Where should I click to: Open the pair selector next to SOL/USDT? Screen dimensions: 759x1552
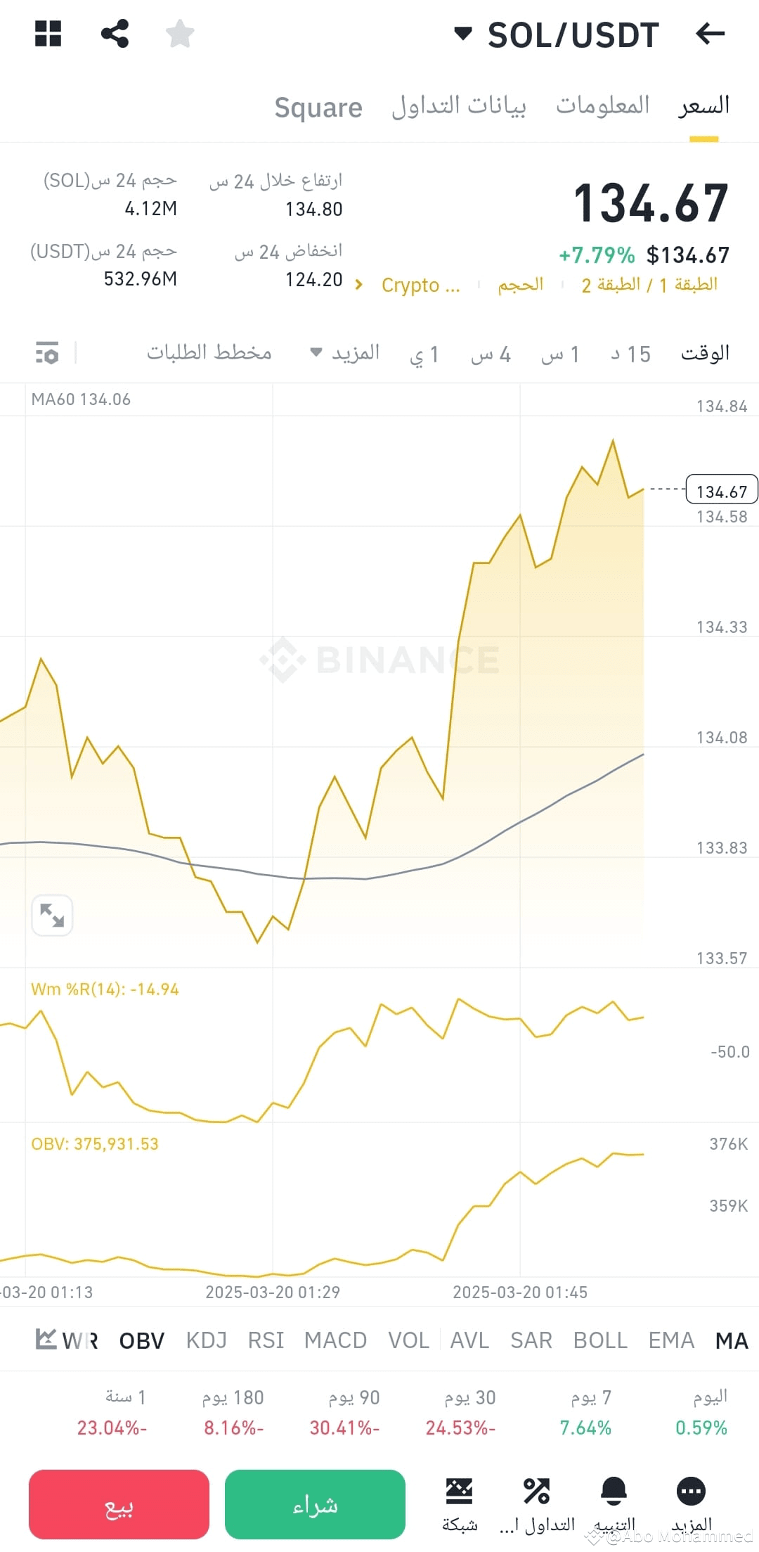[x=463, y=33]
